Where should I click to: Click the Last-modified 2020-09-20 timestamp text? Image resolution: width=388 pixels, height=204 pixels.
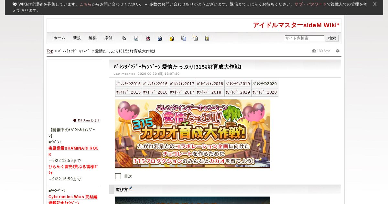pyautogui.click(x=146, y=74)
